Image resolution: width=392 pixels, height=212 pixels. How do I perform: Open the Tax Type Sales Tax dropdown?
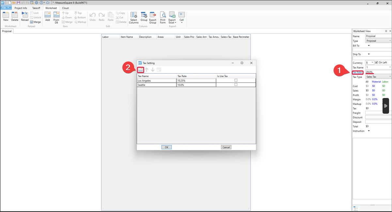pos(378,77)
